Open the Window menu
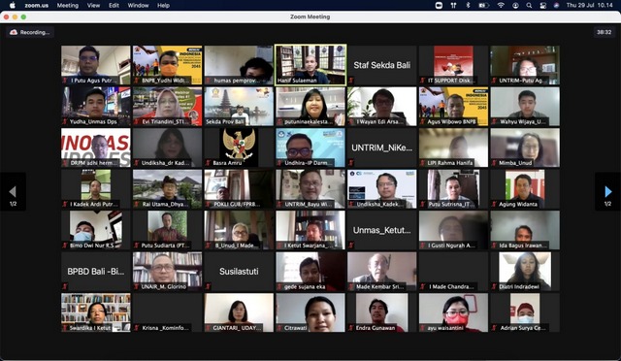 138,5
